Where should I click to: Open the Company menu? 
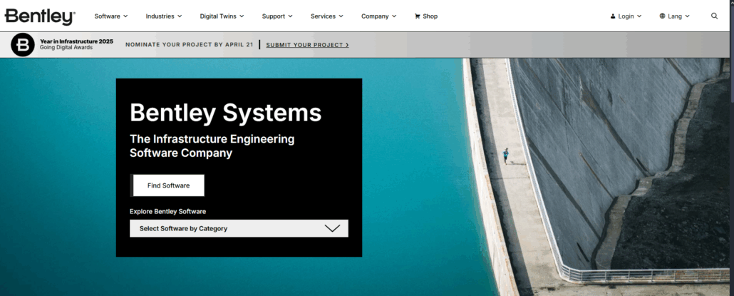378,16
